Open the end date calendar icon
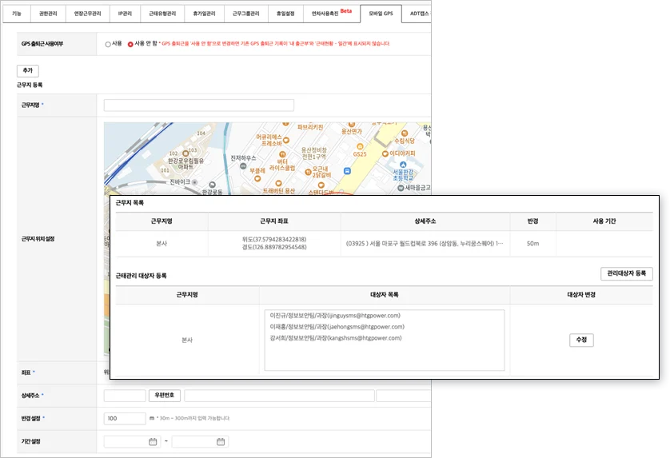The image size is (670, 458). (x=221, y=441)
